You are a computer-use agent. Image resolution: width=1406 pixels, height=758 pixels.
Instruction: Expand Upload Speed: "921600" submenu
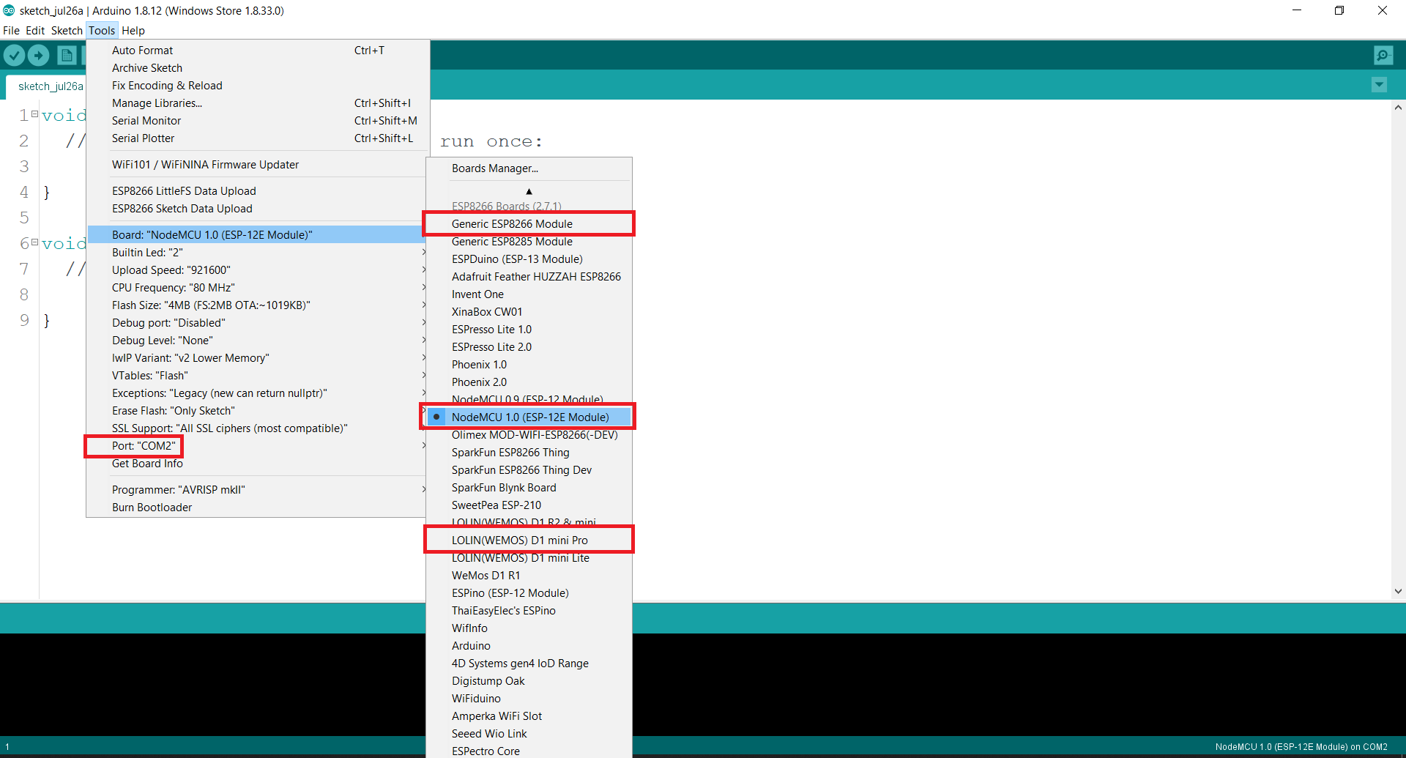click(x=257, y=270)
